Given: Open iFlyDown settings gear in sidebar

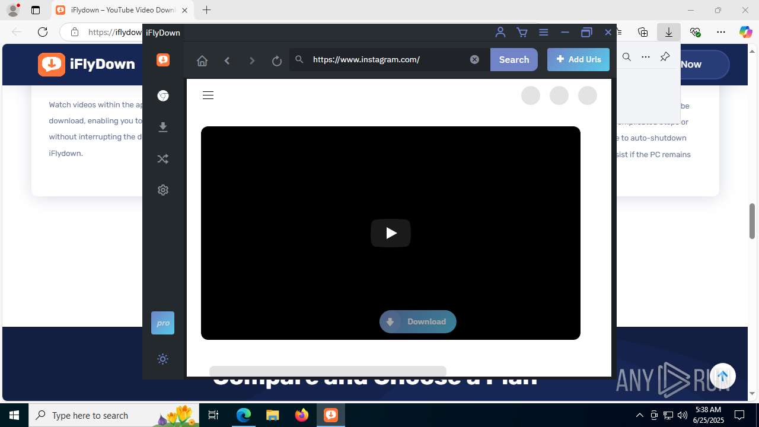Looking at the screenshot, I should click(x=163, y=190).
